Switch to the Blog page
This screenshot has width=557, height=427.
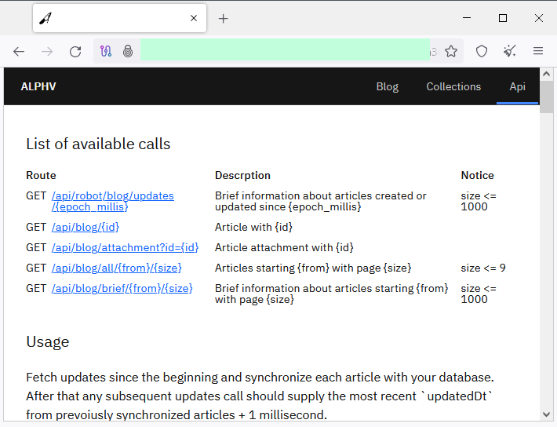[x=388, y=86]
